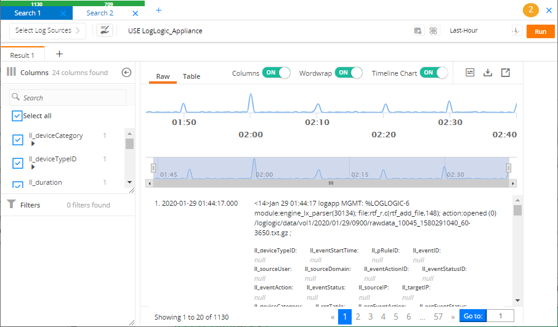Uncheck the ll_deviceTypeID checkbox
This screenshot has width=558, height=327.
(18, 163)
